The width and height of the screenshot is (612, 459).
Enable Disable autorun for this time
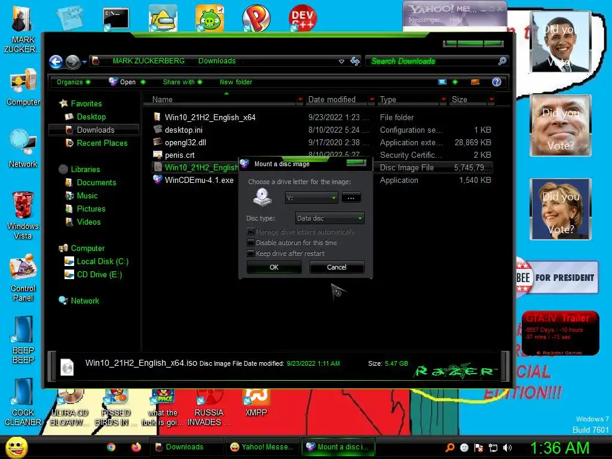(x=250, y=243)
